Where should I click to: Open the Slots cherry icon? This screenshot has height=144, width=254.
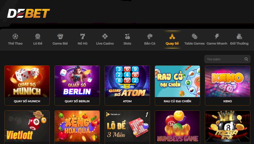click(x=127, y=36)
